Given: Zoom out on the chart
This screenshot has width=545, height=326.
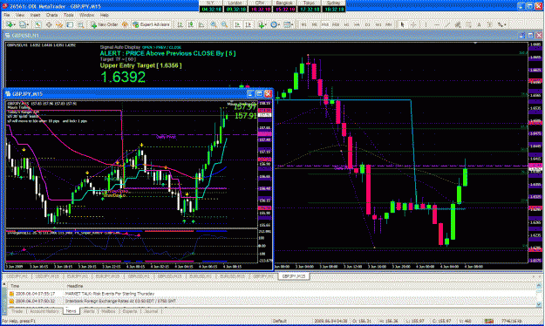Looking at the screenshot, I should point(224,24).
